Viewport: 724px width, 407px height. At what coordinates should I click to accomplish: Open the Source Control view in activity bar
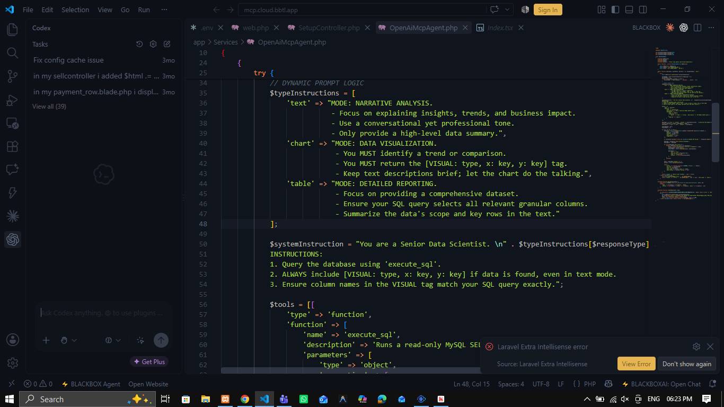click(x=13, y=76)
